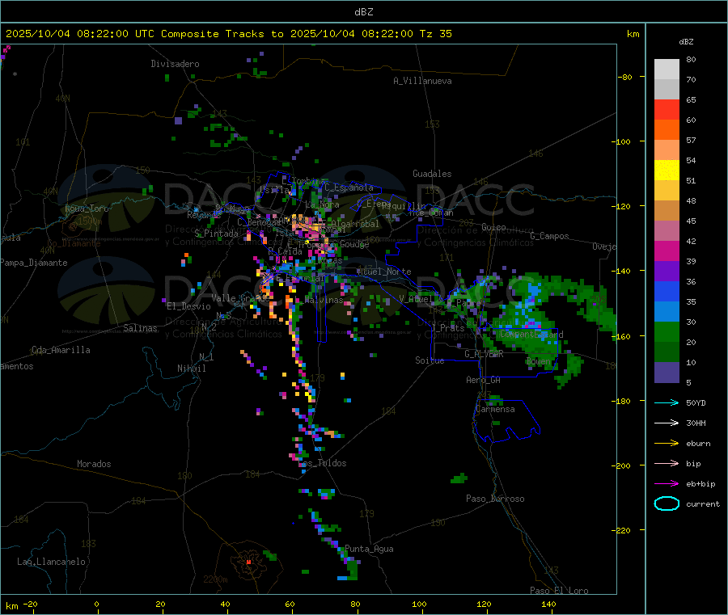Click the purple-gray 5-10 dBZ swatch
The image size is (728, 615).
pos(667,372)
